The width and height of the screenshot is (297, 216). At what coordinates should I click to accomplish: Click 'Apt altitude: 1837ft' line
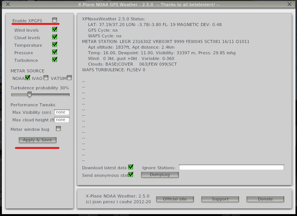point(131,47)
